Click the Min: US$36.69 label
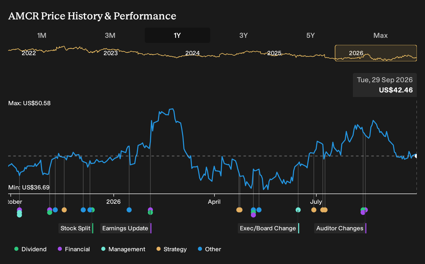Screen dimensions: 425x264 (29, 187)
